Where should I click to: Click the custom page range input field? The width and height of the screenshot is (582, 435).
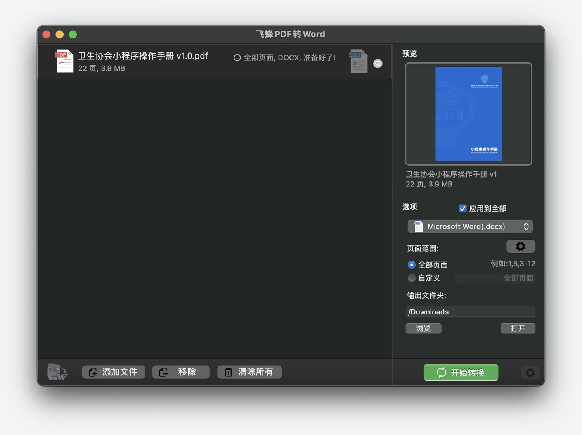pos(495,278)
